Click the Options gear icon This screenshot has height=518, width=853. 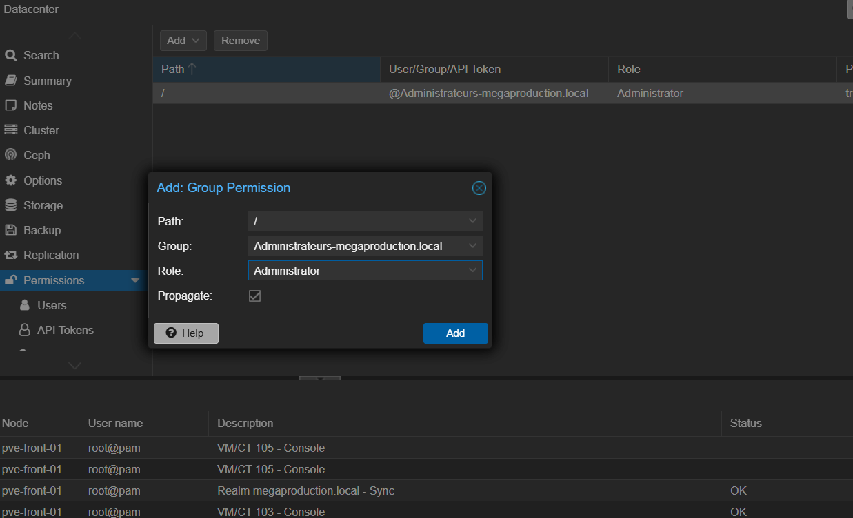(10, 180)
